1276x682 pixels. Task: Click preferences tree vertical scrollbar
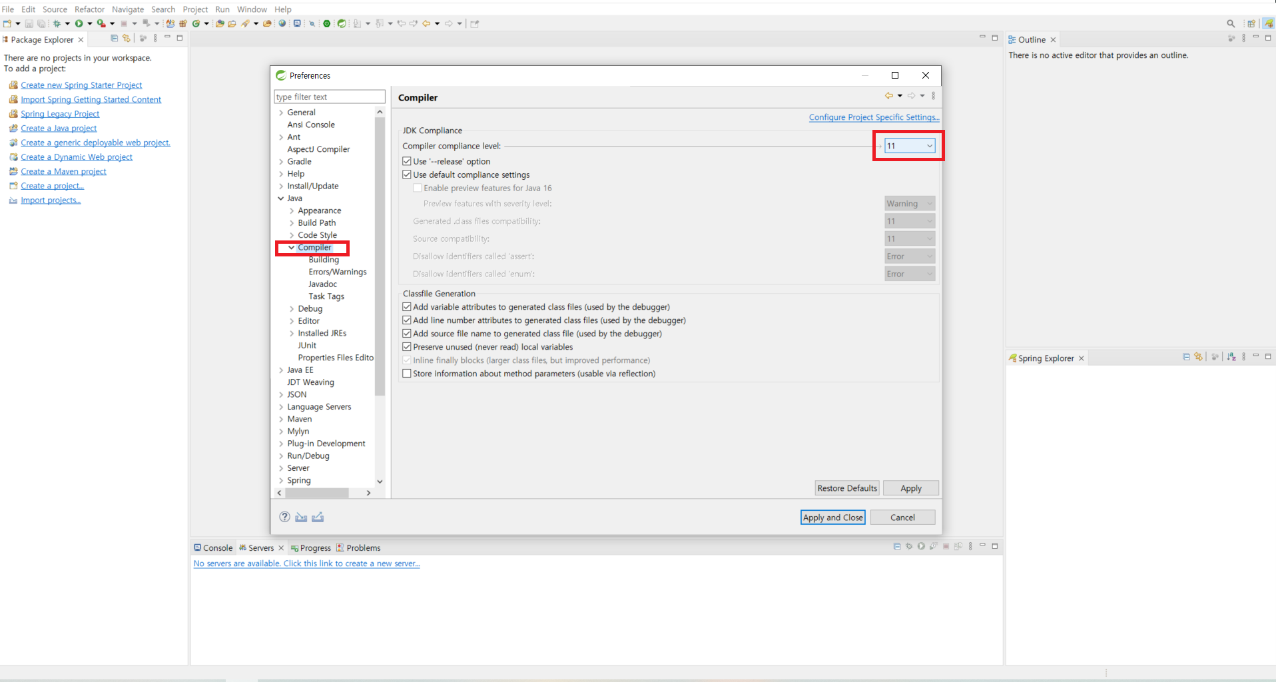tap(380, 256)
